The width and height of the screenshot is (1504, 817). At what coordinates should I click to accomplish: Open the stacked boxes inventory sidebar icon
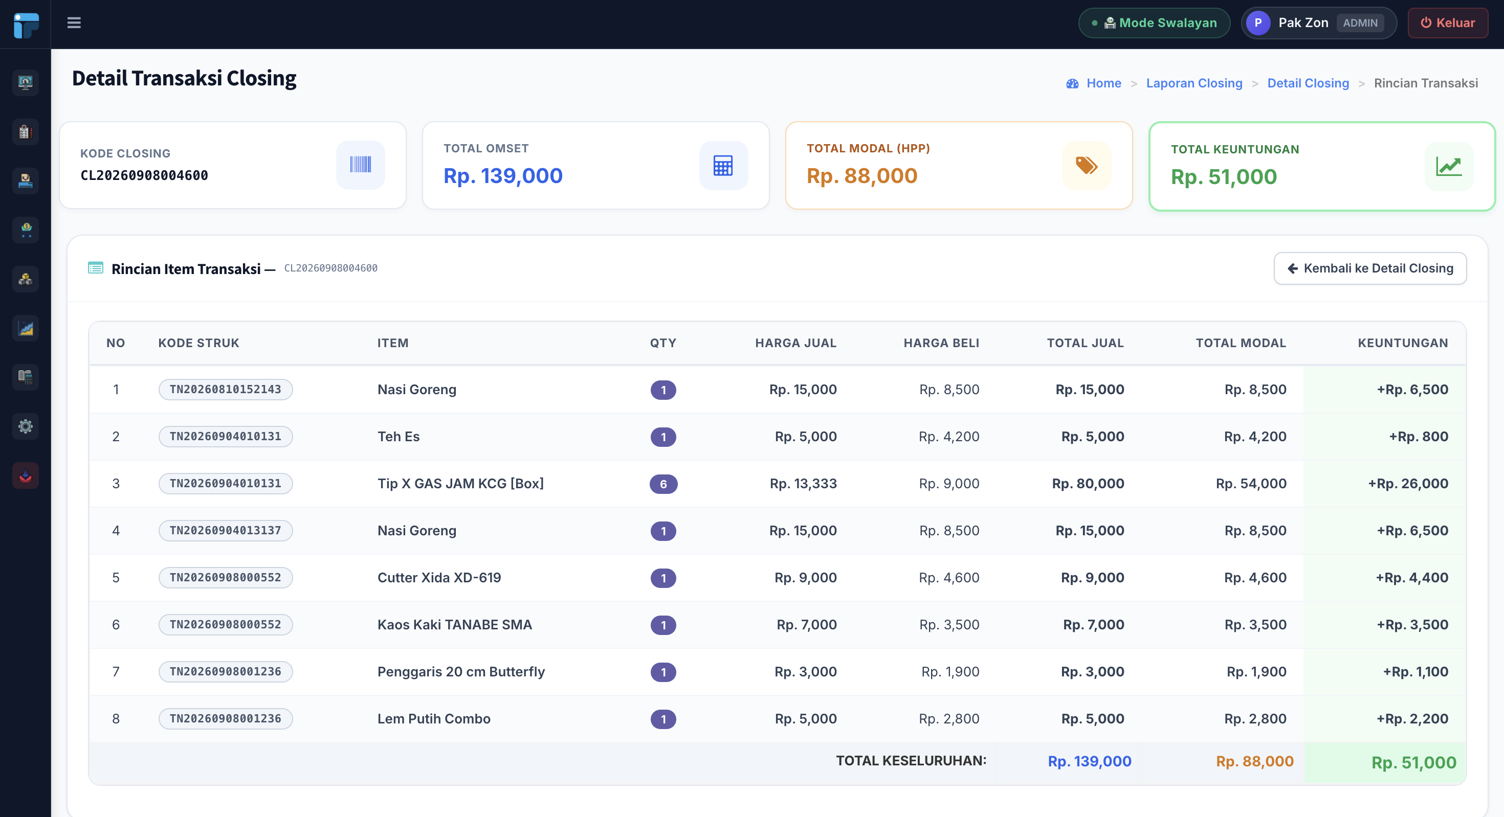point(25,279)
